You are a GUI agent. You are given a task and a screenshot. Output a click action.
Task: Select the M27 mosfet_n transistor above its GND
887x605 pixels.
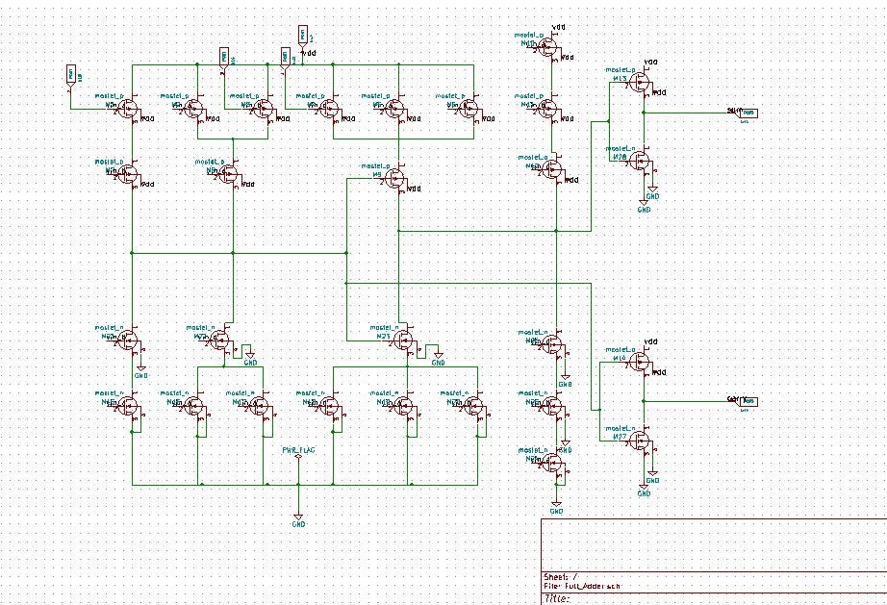(639, 441)
